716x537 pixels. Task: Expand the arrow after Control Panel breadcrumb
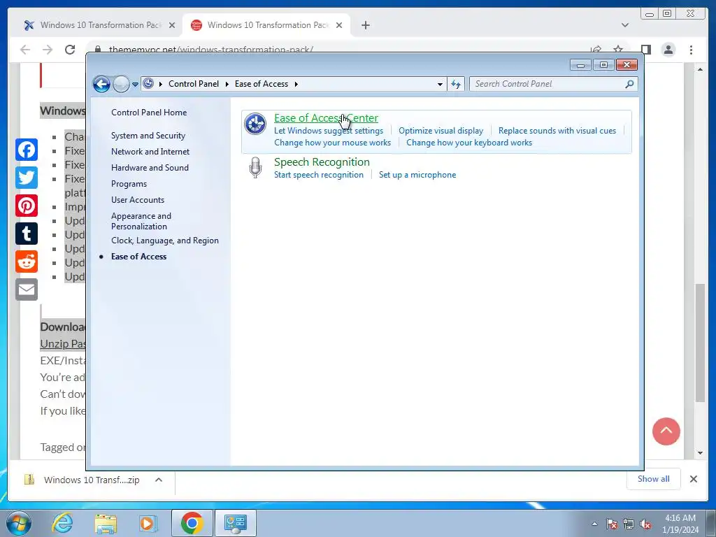(227, 84)
